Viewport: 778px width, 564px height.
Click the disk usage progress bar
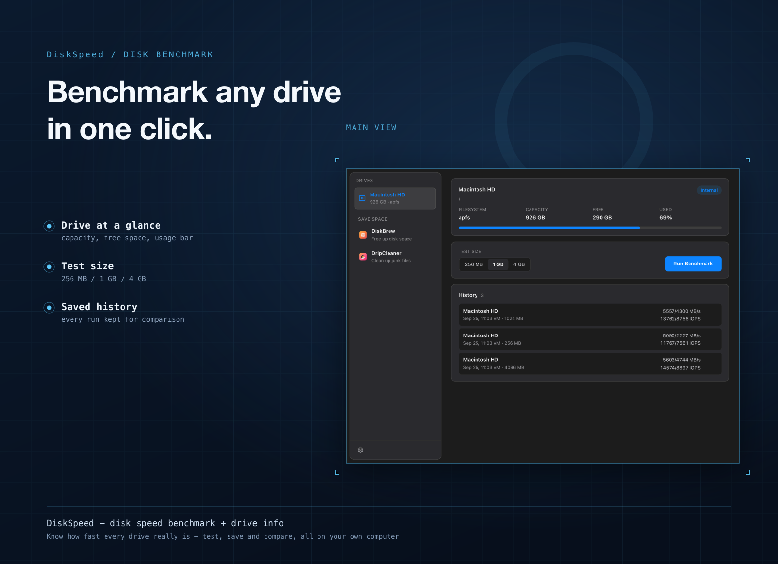590,228
